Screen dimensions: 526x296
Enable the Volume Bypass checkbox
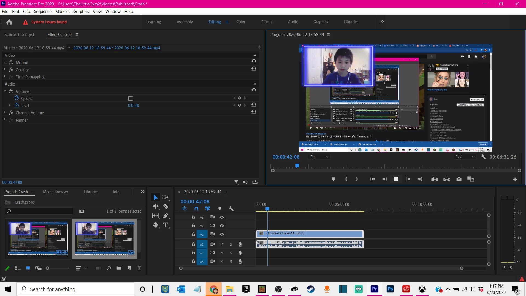click(131, 98)
